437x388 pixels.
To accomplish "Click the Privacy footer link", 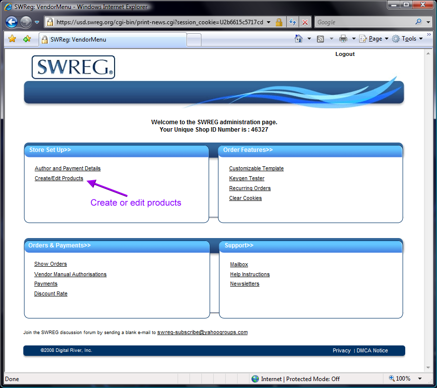I will 341,350.
